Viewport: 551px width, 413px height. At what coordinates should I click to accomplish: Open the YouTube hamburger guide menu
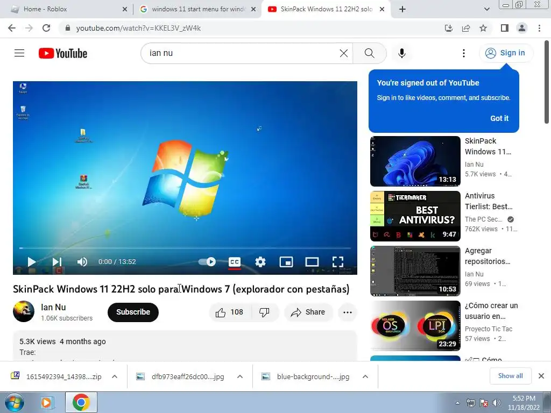click(x=19, y=53)
